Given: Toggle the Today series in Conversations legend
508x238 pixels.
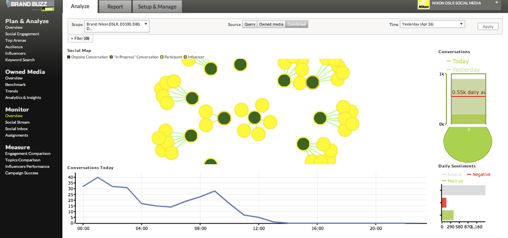Looking at the screenshot, I should point(457,61).
